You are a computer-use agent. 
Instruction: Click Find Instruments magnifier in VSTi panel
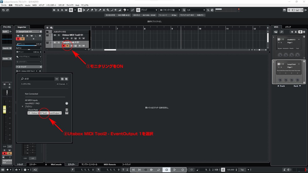(x=282, y=32)
